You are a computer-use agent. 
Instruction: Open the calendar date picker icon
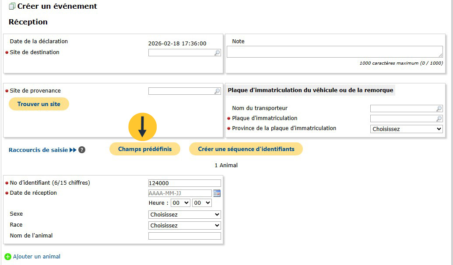point(217,193)
